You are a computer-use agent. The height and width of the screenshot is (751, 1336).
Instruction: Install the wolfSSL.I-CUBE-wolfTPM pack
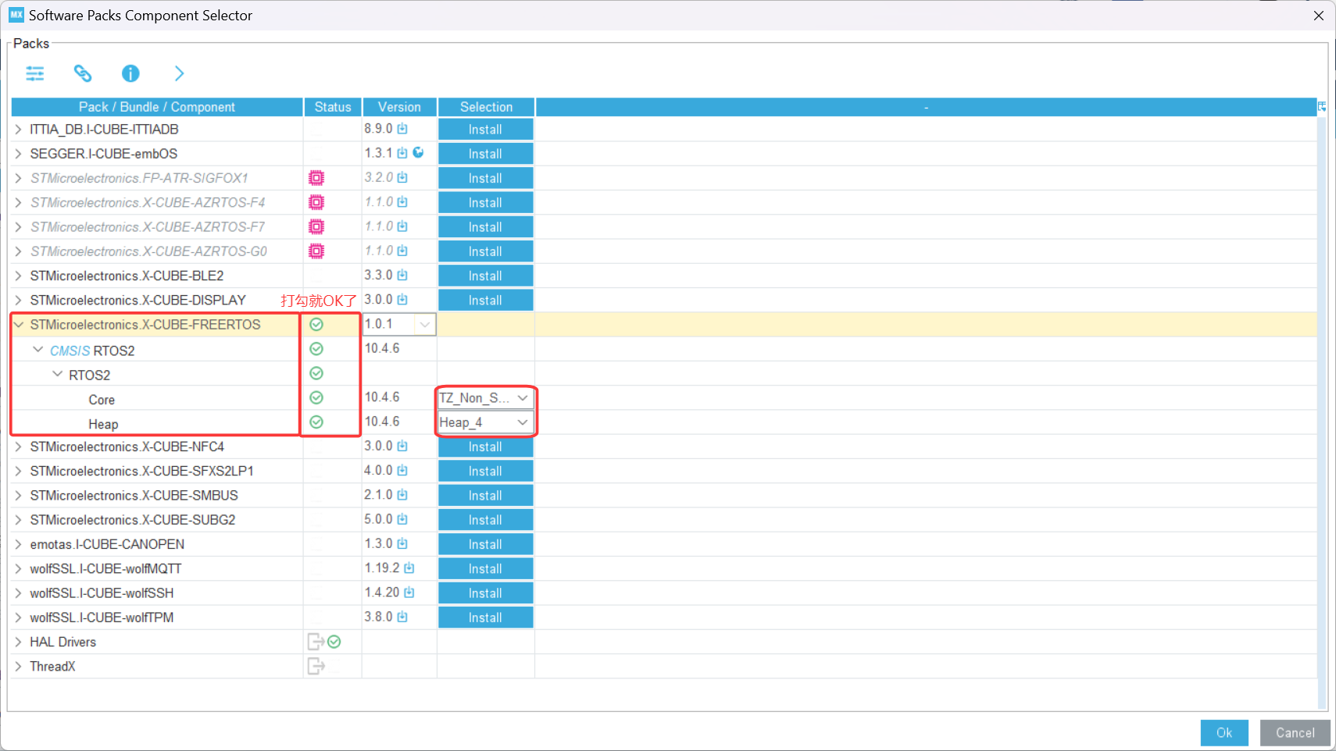pyautogui.click(x=485, y=618)
